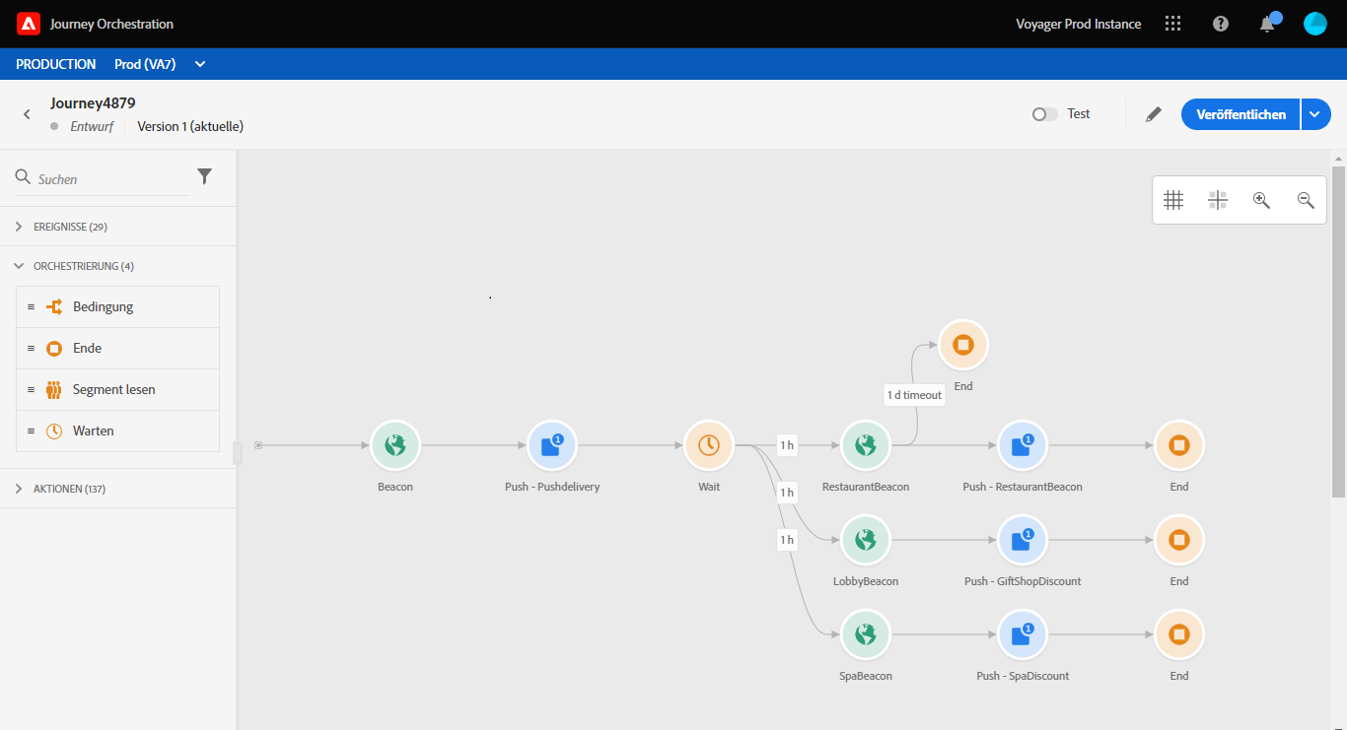Viewport: 1347px width, 730px height.
Task: Click the Entwurf status label
Action: [92, 126]
